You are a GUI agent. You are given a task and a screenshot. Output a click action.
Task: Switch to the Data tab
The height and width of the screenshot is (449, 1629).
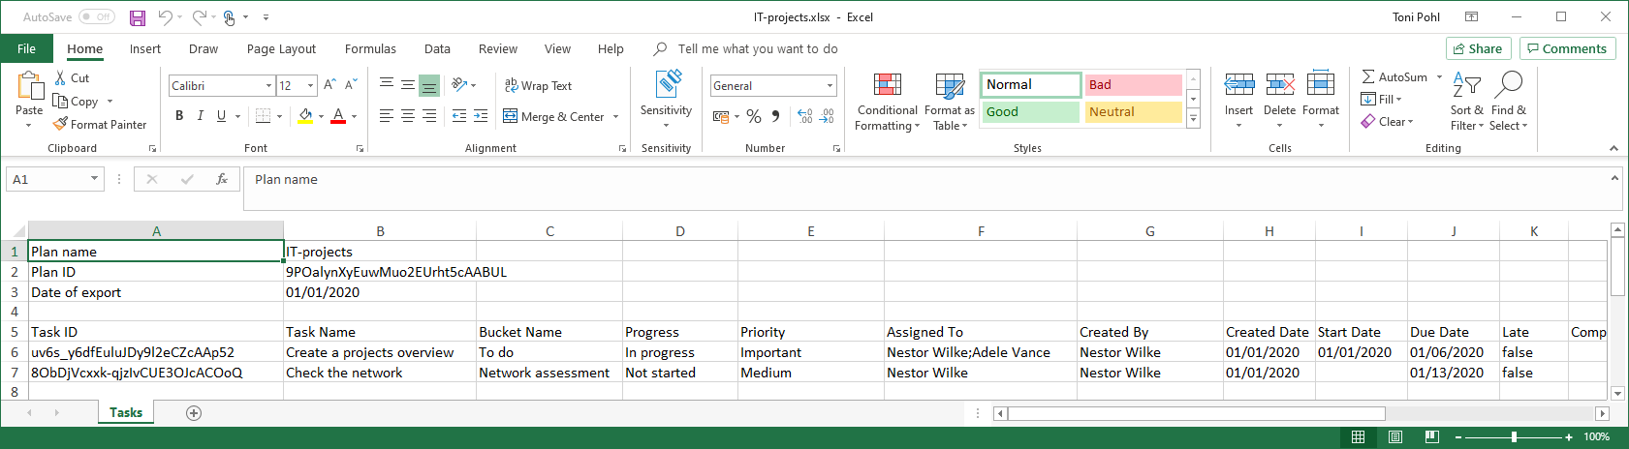click(x=437, y=49)
